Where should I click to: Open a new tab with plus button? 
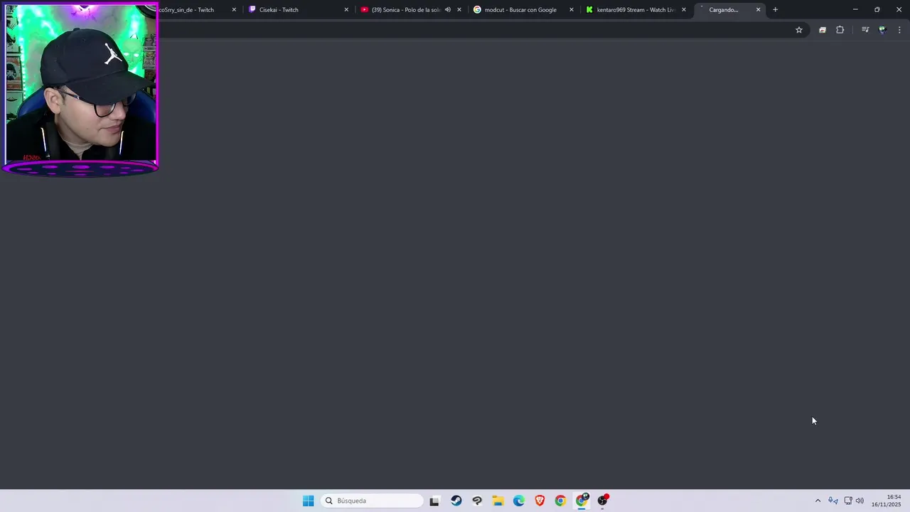point(776,10)
